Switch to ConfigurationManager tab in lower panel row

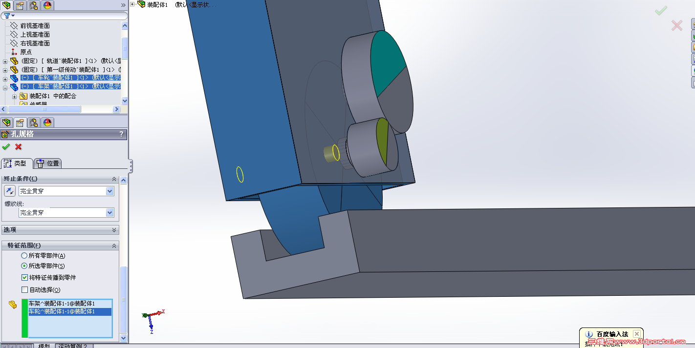pyautogui.click(x=34, y=123)
